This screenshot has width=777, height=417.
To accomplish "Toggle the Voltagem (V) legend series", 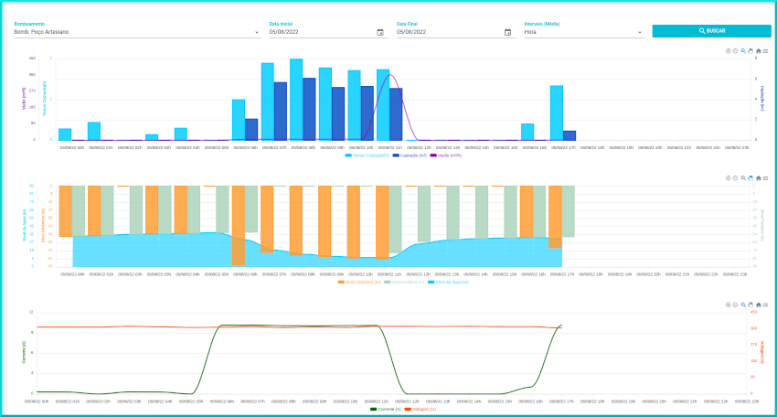I will [420, 409].
